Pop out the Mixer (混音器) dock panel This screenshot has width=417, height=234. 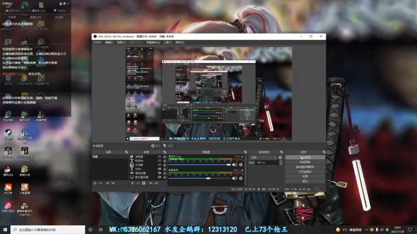coord(245,152)
